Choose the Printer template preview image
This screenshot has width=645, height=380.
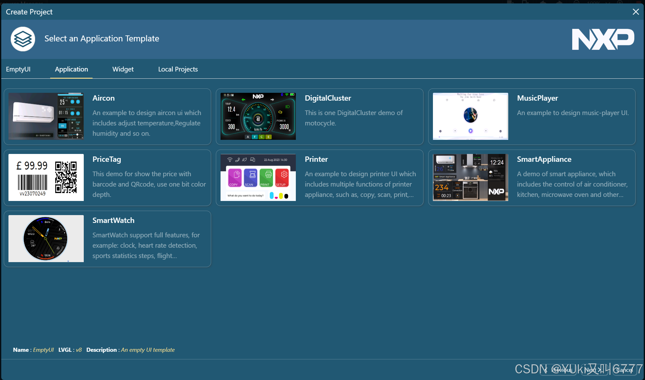[258, 177]
